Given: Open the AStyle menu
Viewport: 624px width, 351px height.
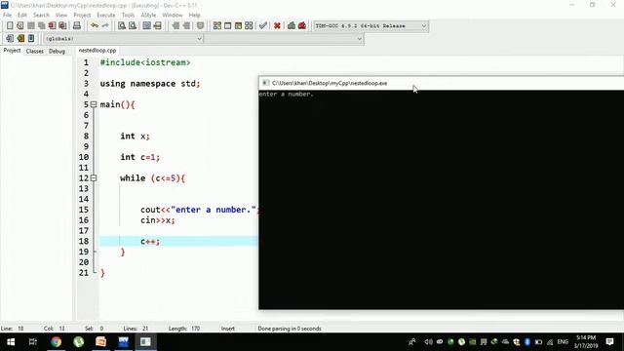Looking at the screenshot, I should [148, 15].
